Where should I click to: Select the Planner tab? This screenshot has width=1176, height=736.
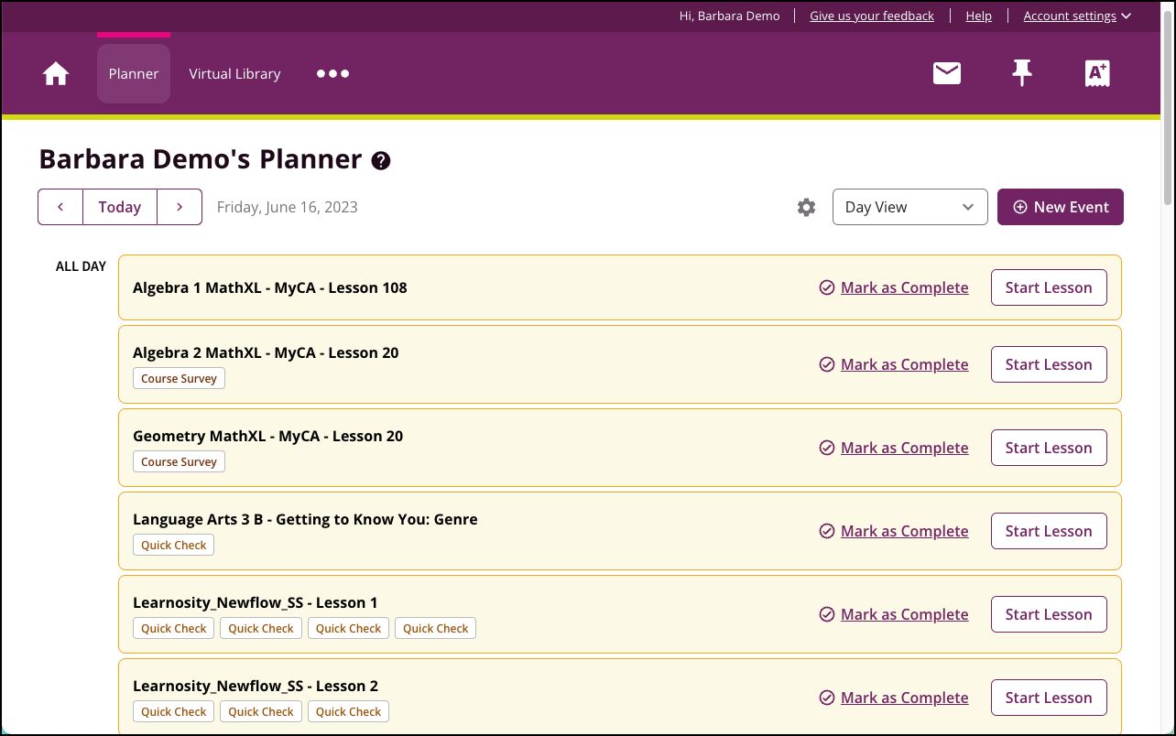pos(133,73)
